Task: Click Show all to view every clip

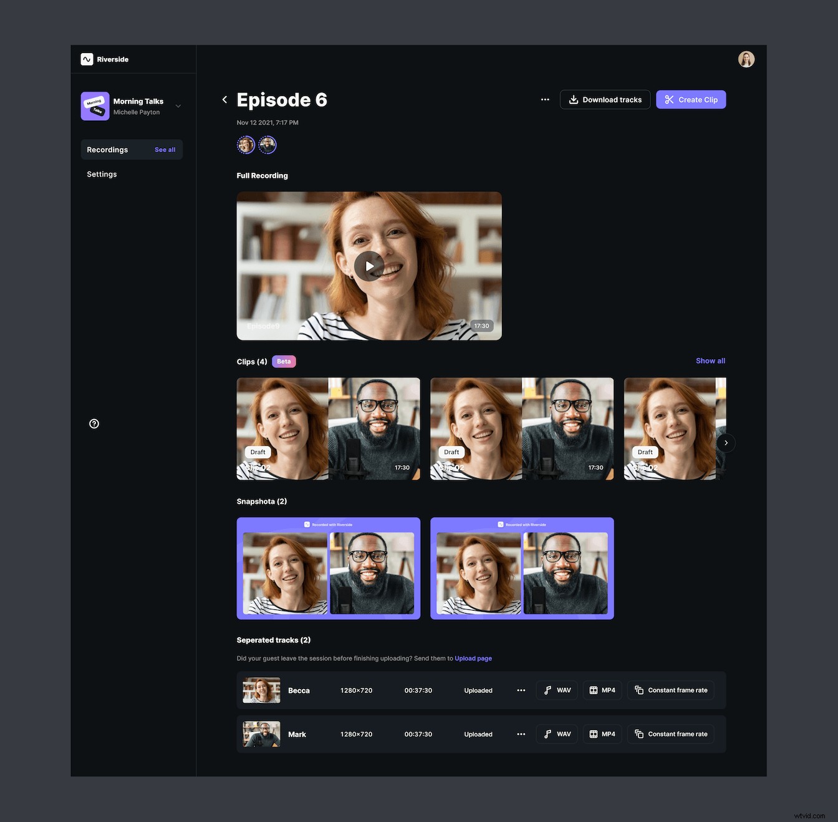Action: click(710, 360)
